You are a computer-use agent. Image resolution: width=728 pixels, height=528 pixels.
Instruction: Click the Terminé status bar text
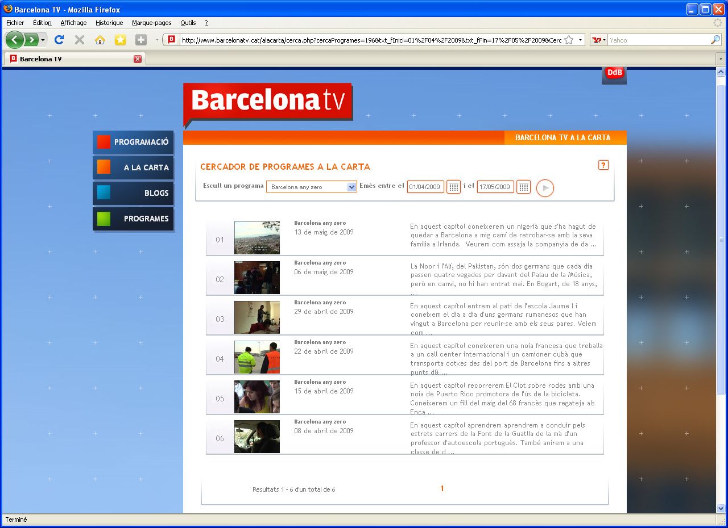[16, 519]
